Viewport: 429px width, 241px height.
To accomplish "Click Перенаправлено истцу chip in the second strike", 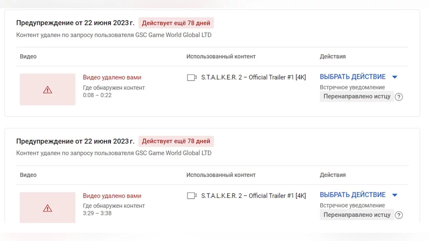I will pos(357,215).
